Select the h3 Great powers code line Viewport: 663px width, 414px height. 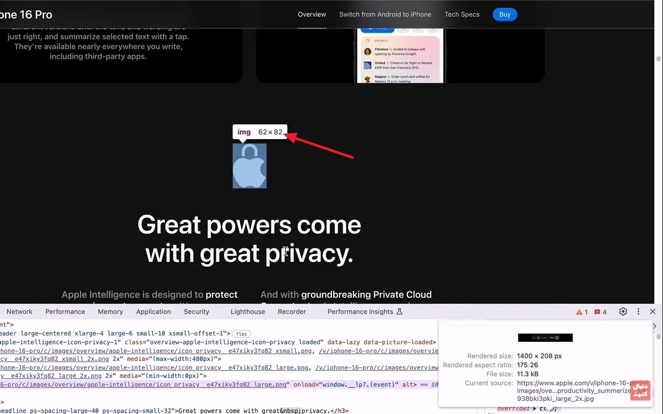click(174, 411)
